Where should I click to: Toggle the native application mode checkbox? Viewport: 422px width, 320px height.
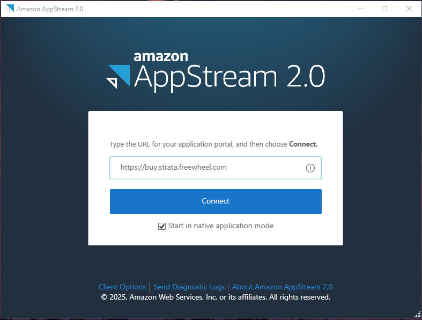(162, 227)
